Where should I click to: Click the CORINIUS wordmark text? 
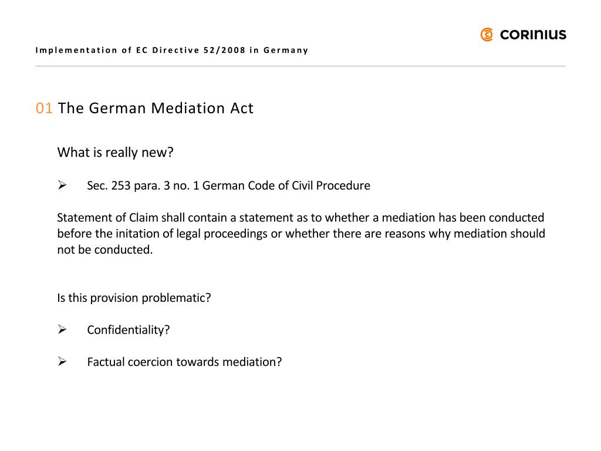533,35
